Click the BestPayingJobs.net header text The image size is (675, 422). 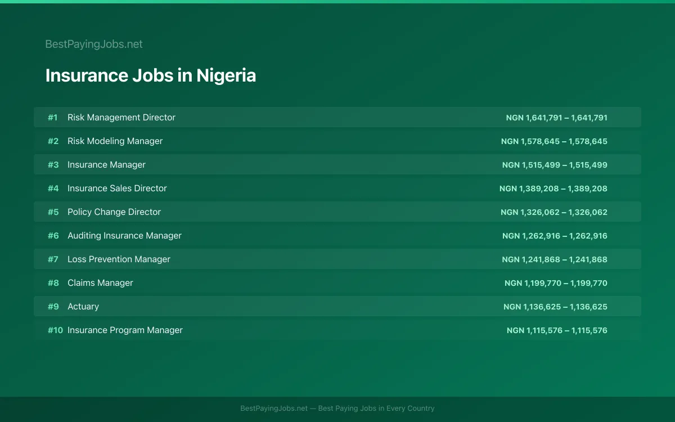94,44
